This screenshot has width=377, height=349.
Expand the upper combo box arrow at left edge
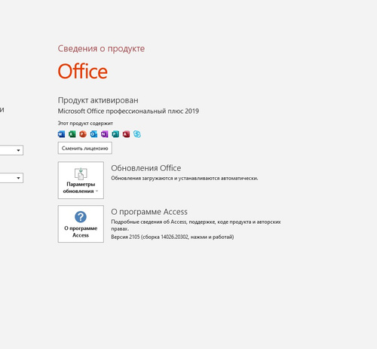pyautogui.click(x=18, y=150)
